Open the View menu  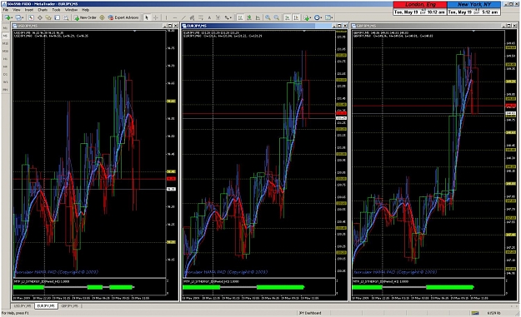click(17, 10)
